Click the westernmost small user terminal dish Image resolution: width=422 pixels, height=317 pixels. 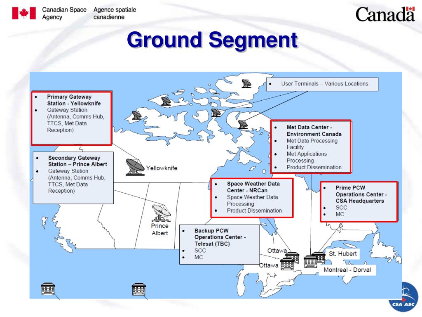pos(137,116)
